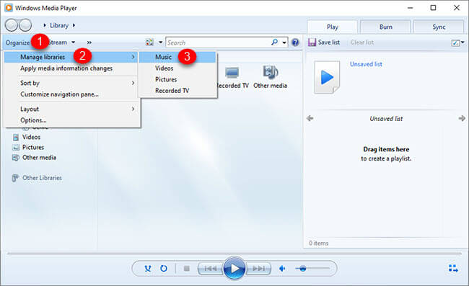The height and width of the screenshot is (286, 469).
Task: Choose Recorded TV in the submenu
Action: point(177,91)
